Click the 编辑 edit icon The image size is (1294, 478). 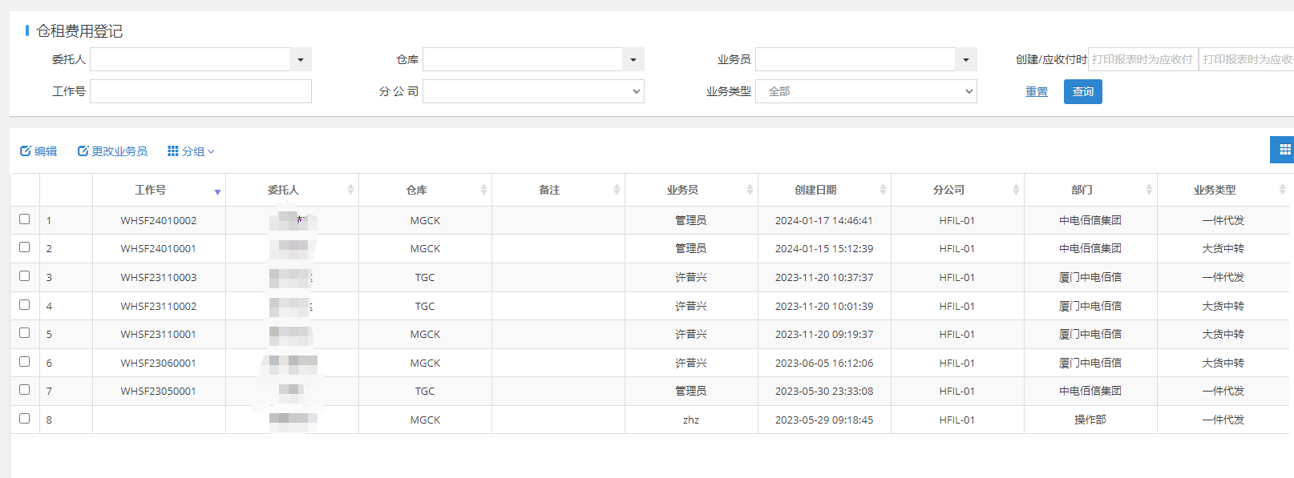click(x=26, y=151)
